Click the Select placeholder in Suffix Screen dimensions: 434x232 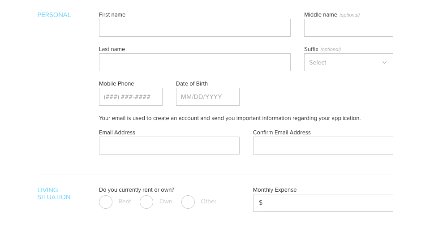[x=318, y=63]
